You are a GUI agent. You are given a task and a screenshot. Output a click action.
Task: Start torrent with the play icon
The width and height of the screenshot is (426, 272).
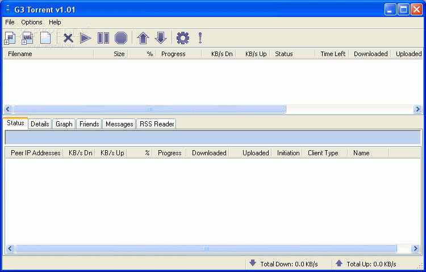(x=85, y=38)
